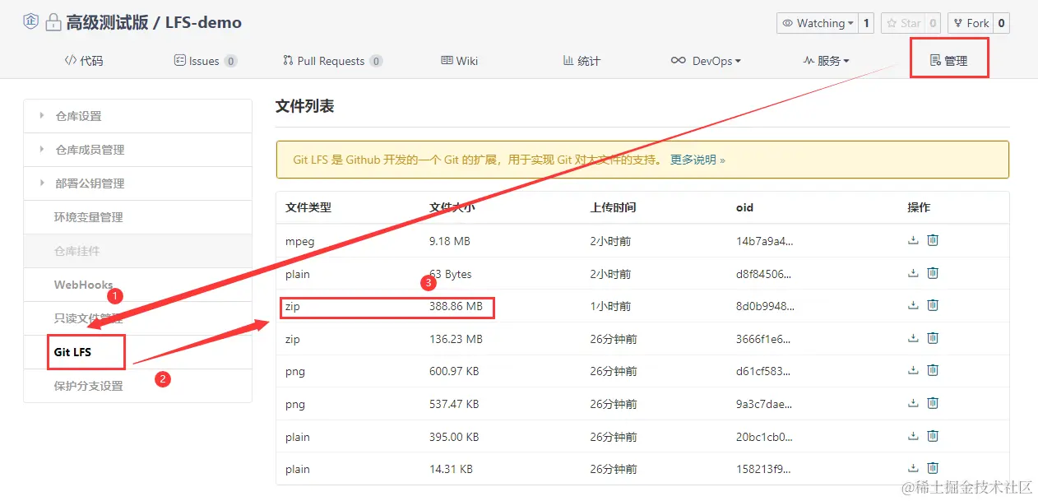The height and width of the screenshot is (501, 1038).
Task: Delete the mpeg 9.18 MB file
Action: [933, 240]
